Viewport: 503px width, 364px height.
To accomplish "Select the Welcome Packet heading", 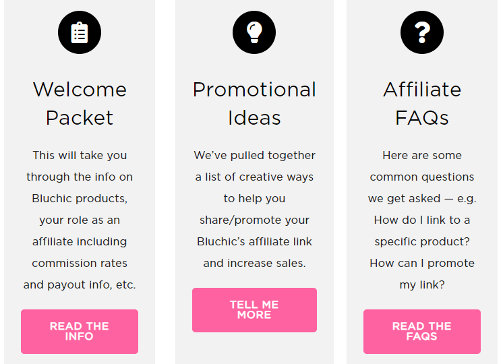I will click(80, 103).
